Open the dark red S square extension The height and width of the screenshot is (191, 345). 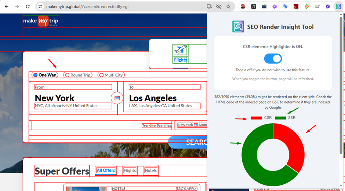tap(296, 7)
